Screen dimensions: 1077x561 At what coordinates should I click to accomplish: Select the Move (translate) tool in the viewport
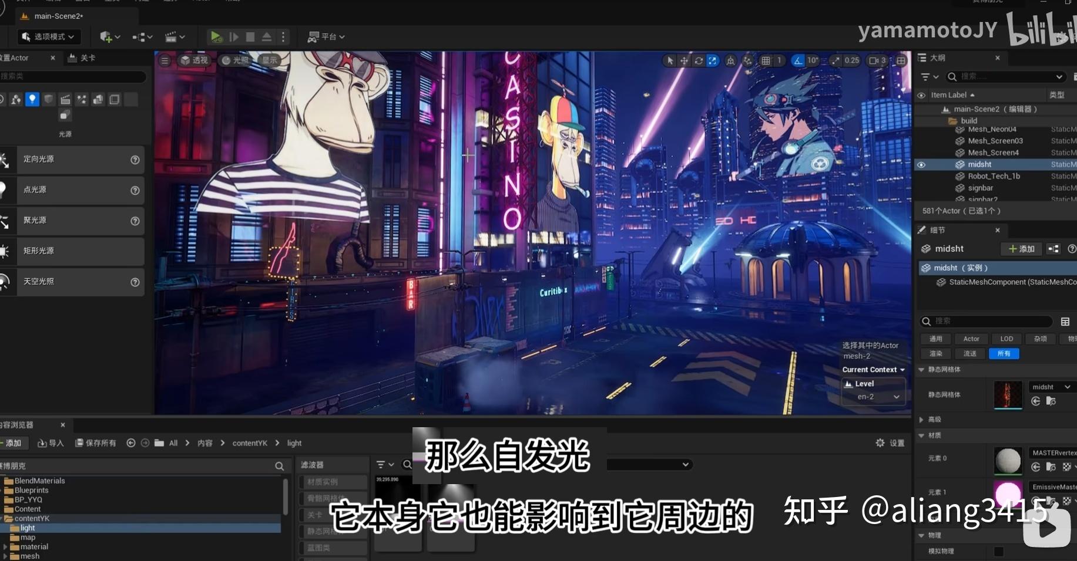[683, 60]
